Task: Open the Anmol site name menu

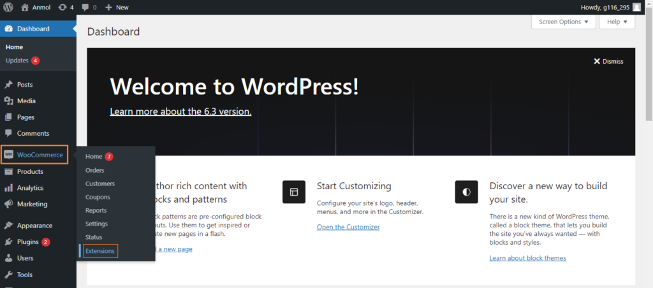Action: (x=41, y=8)
